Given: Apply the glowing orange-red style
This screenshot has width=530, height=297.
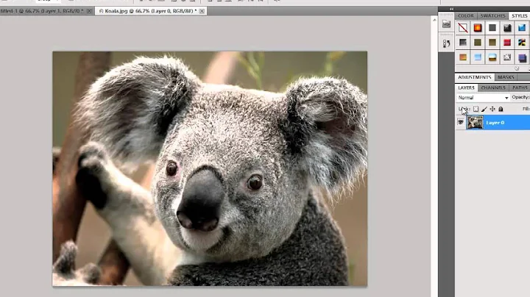Looking at the screenshot, I should tap(478, 28).
